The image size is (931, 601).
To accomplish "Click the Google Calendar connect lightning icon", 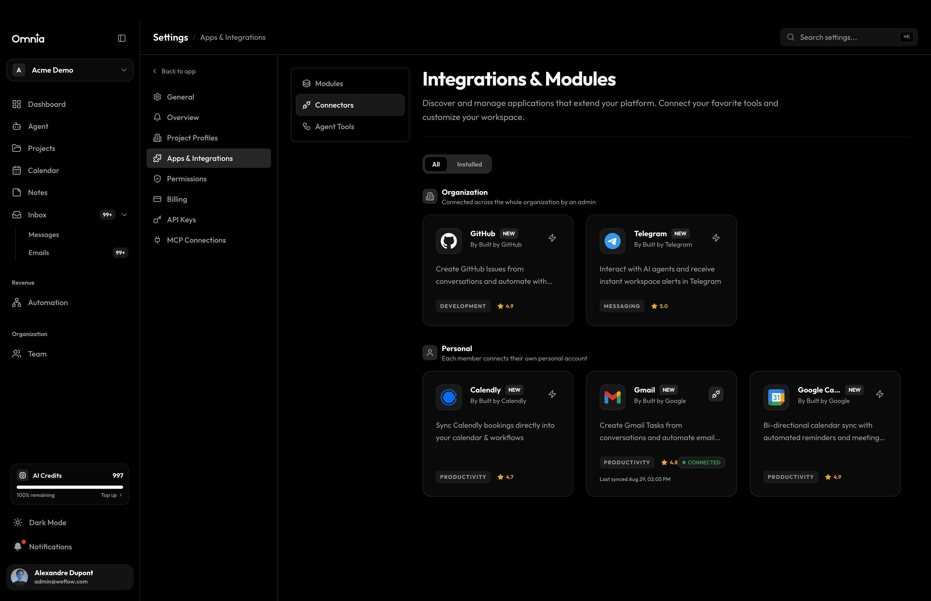I will (880, 394).
